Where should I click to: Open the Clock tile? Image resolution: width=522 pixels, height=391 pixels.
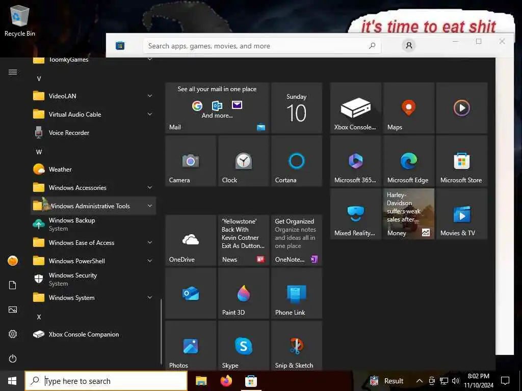tap(243, 161)
